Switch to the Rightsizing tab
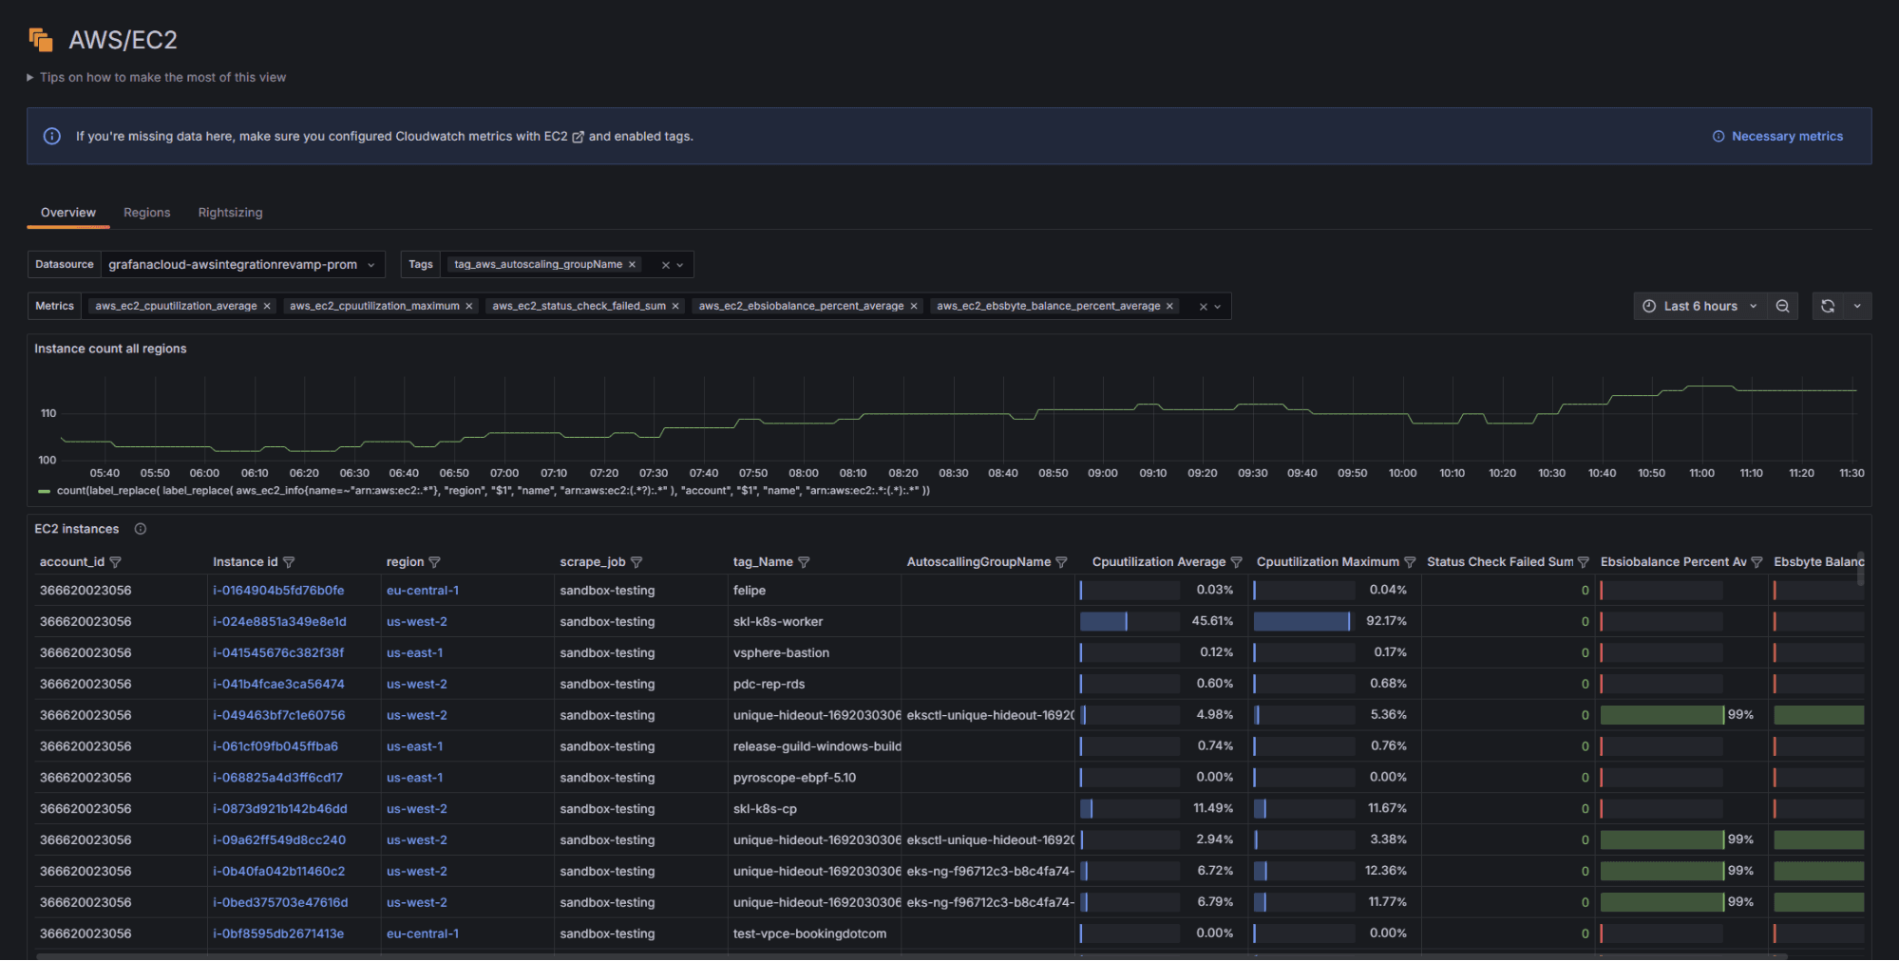This screenshot has width=1899, height=961. coord(229,212)
